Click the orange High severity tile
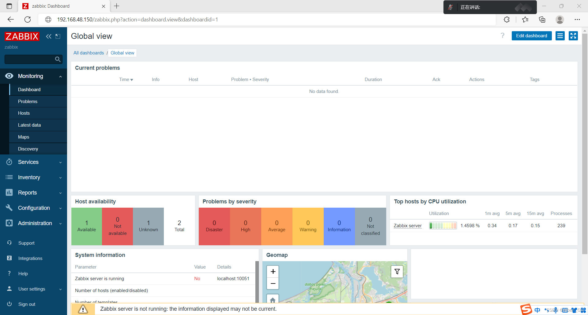 coord(246,226)
